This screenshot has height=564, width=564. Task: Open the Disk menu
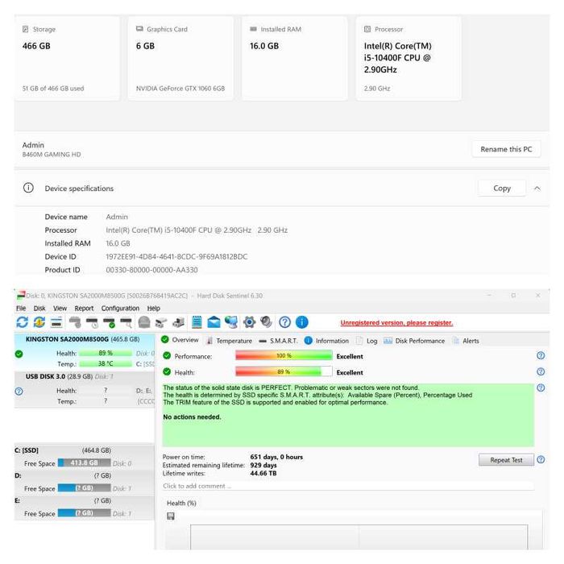[39, 309]
